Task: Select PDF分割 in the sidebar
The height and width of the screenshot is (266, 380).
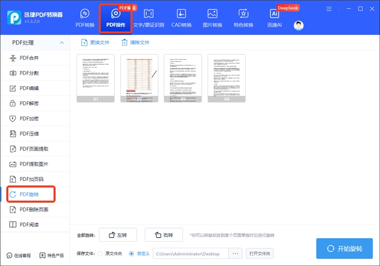Action: pos(35,73)
